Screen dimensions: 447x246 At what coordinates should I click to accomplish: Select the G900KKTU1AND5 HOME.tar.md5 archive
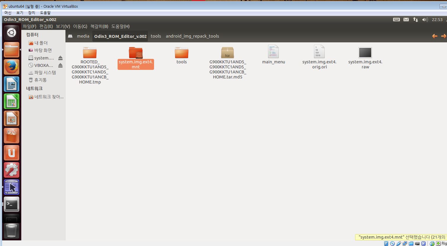227,53
